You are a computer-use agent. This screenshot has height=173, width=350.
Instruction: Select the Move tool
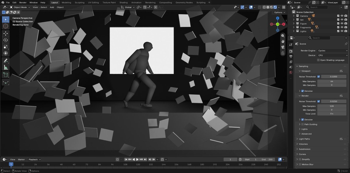6,33
